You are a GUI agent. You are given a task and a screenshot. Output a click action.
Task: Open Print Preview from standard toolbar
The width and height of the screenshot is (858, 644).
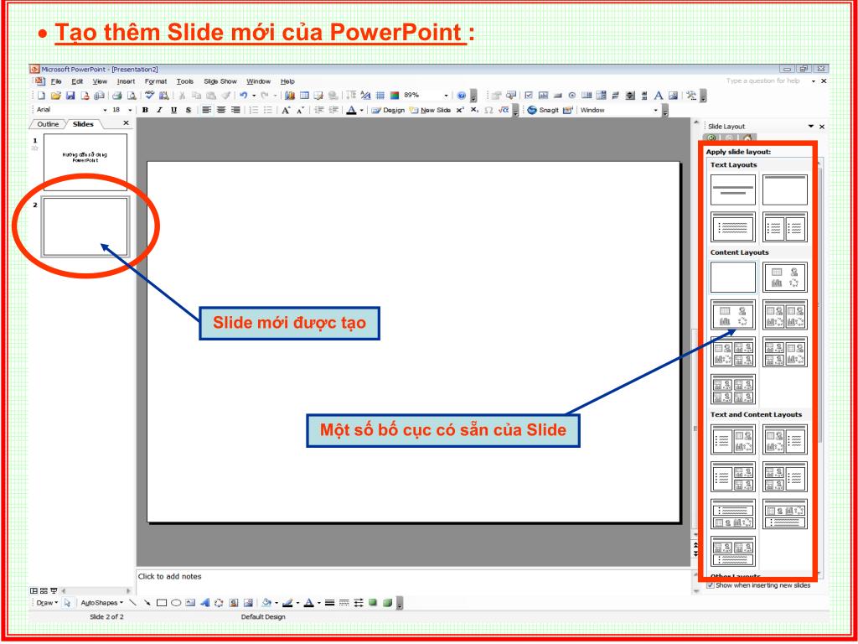tap(132, 96)
